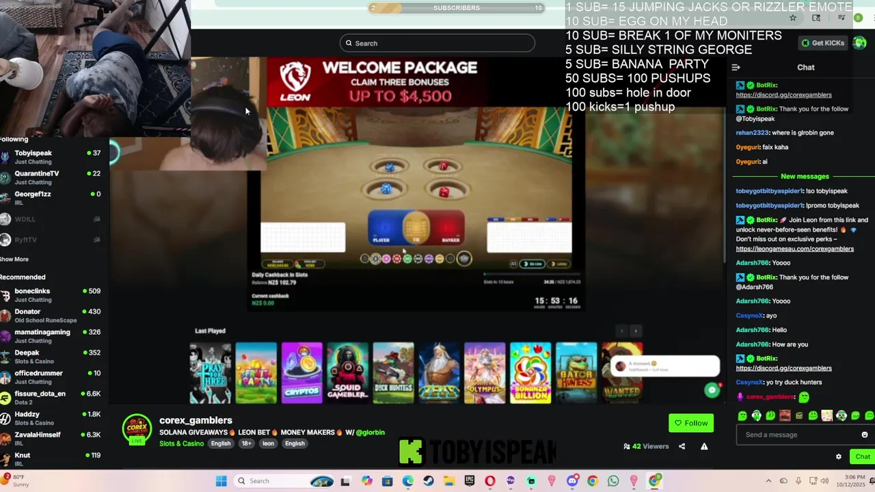Insert the blonde anime face emote
Screen dimensions: 875x492
point(827,415)
